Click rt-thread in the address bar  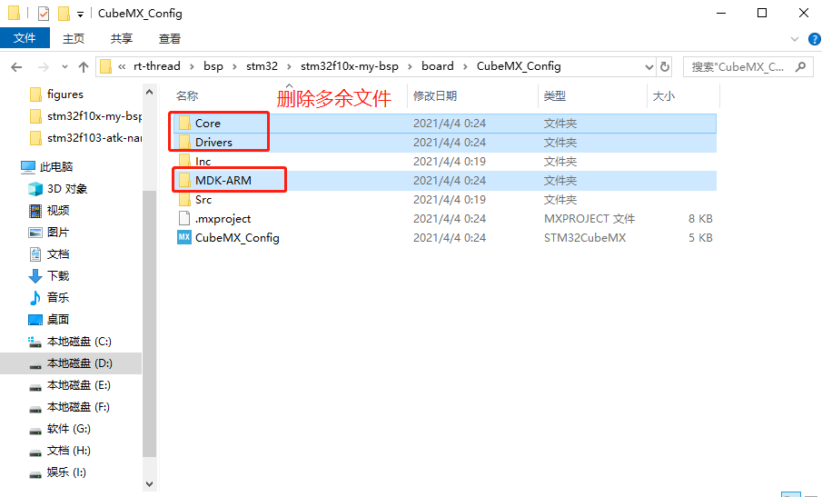(x=157, y=66)
